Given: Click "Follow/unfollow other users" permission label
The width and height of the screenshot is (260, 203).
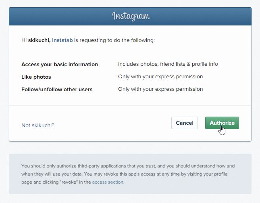Looking at the screenshot, I should 57,90.
